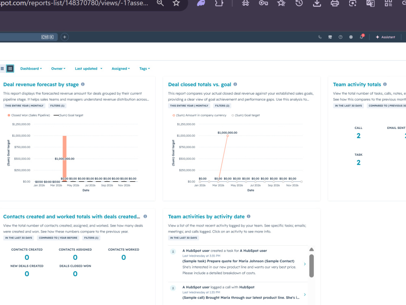The width and height of the screenshot is (406, 305).
Task: Click the CONTACTS CREATED value 0
Action: (27, 257)
